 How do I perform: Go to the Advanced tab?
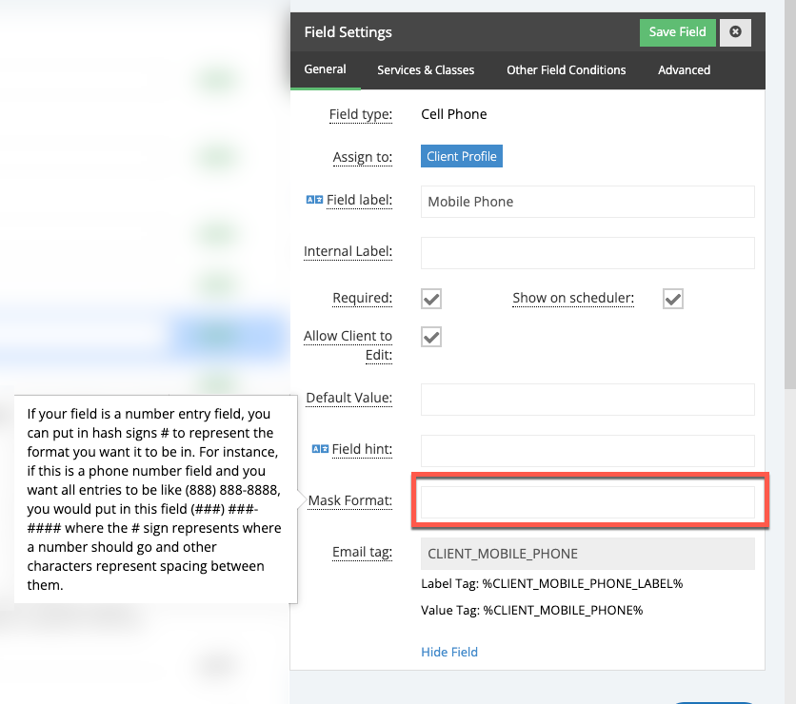pos(684,69)
